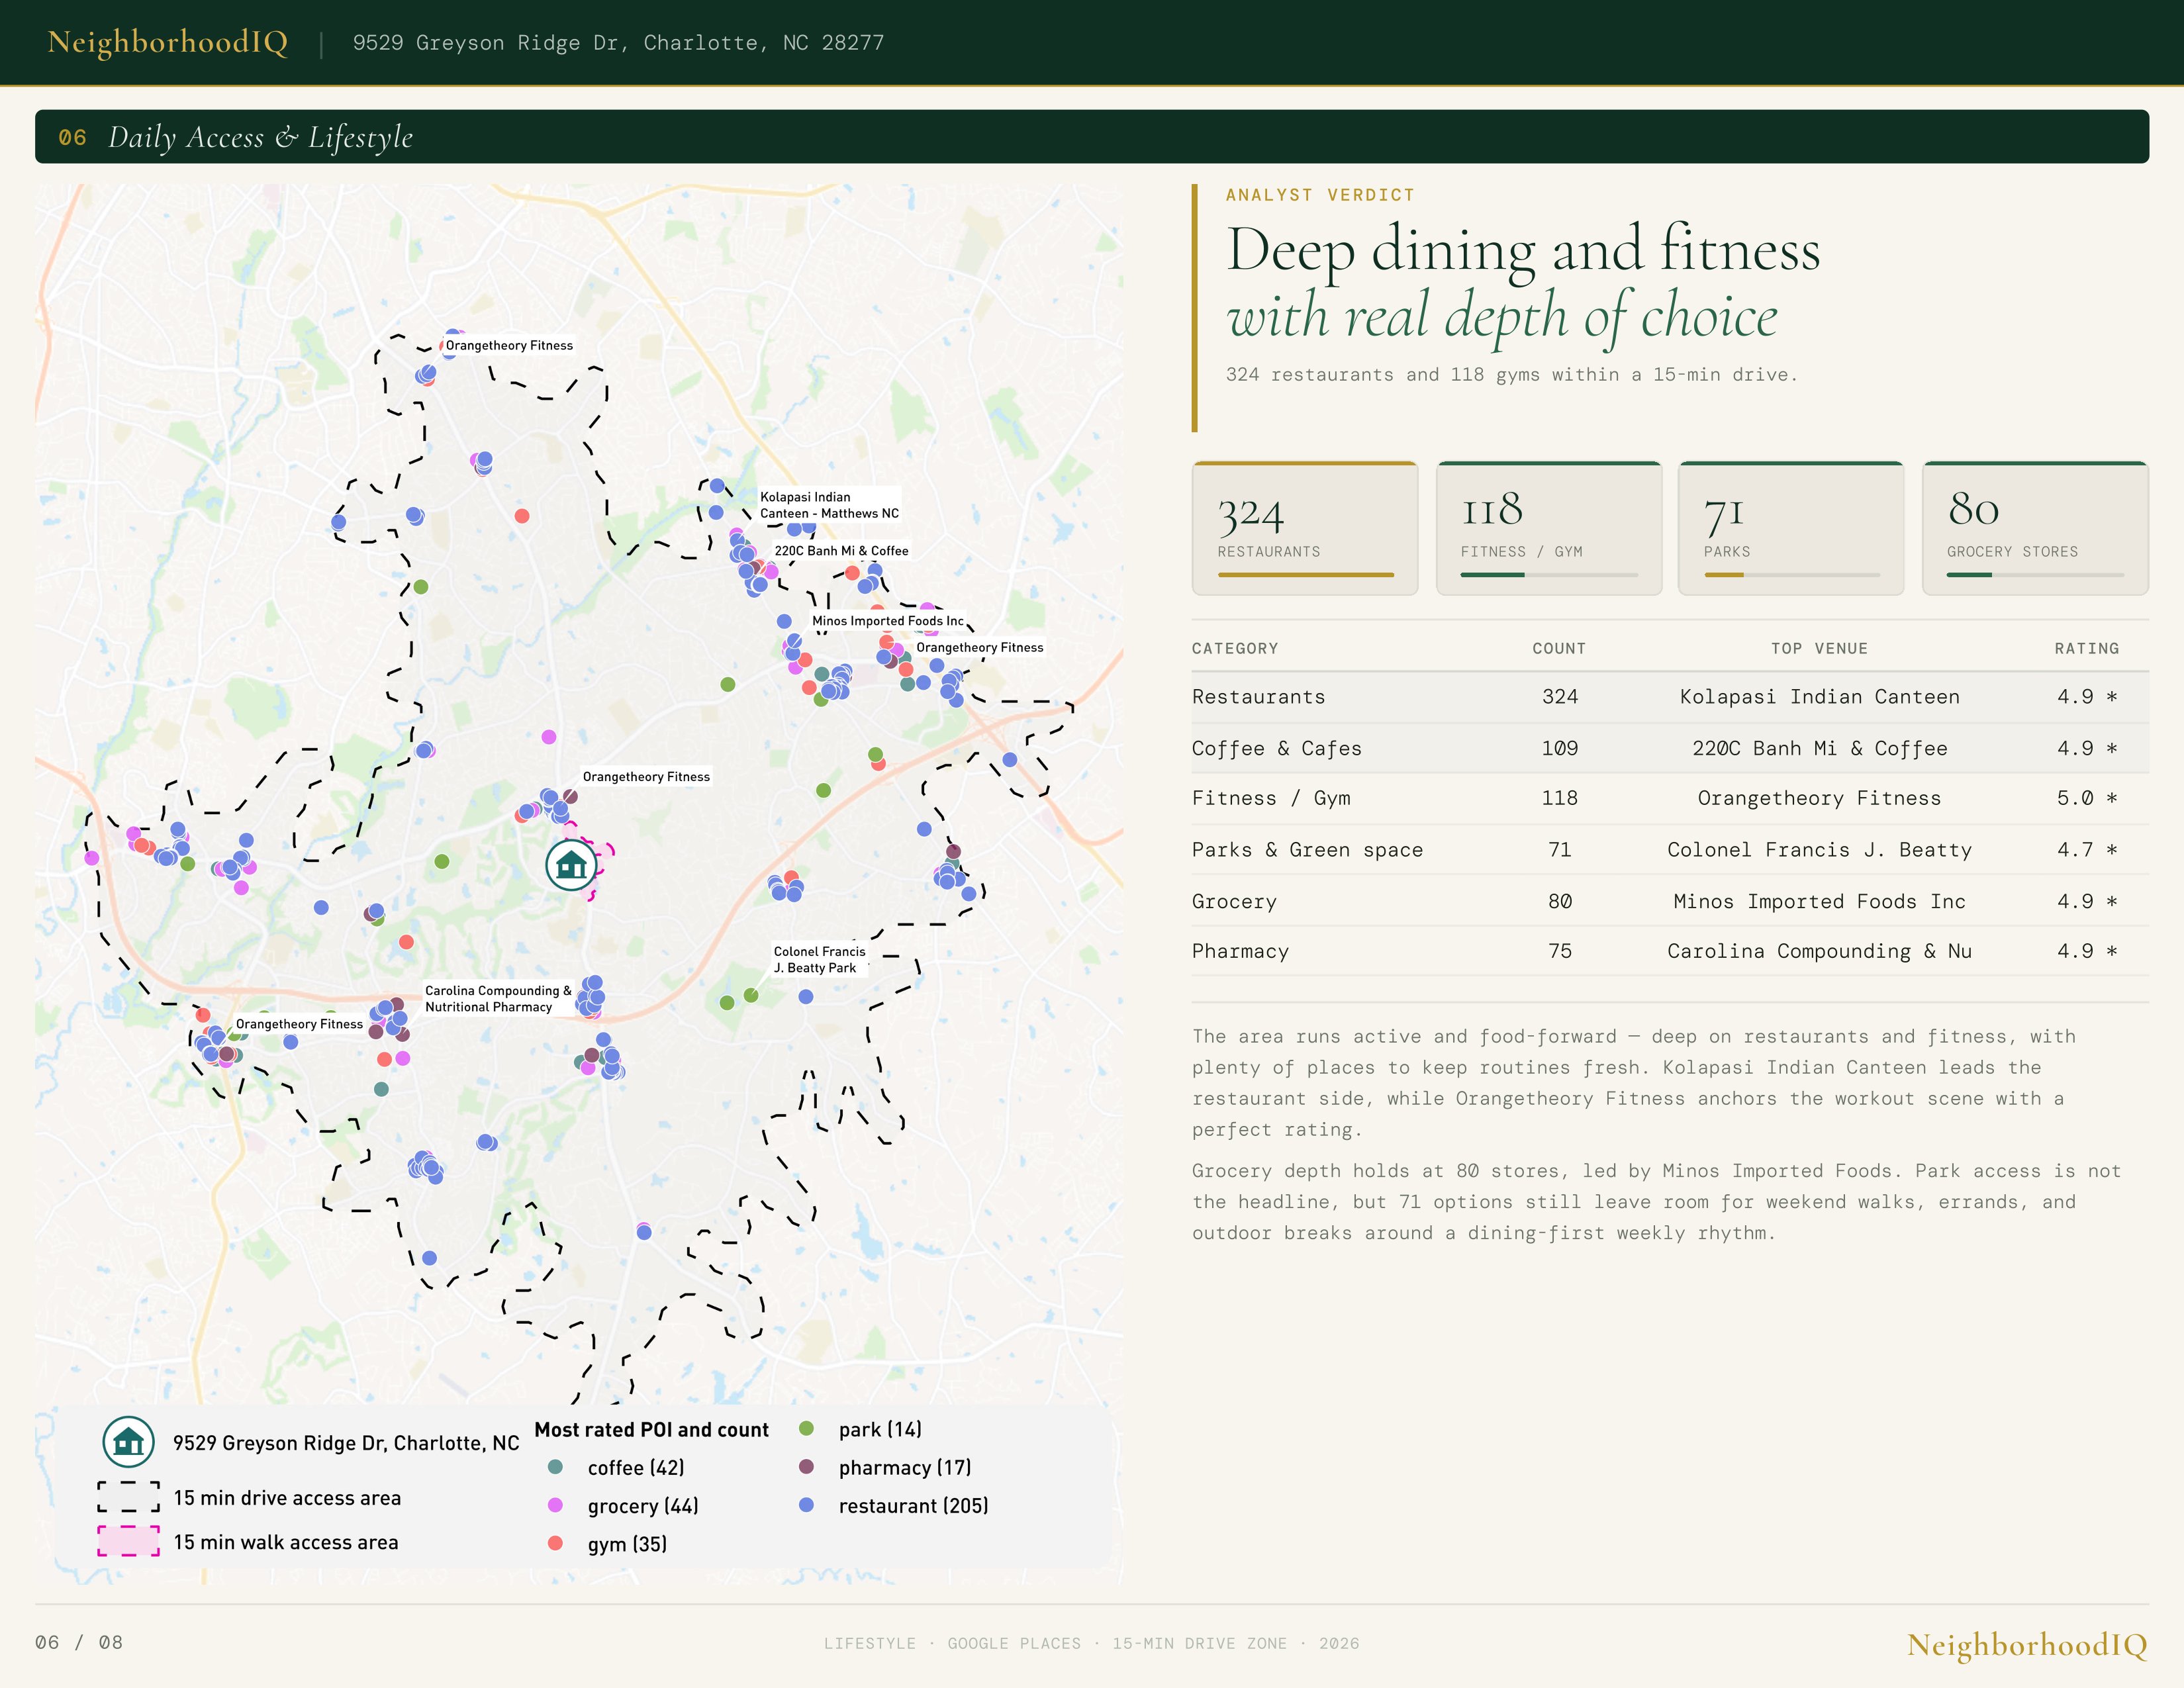Click the Carolina Compounding & Nutritional Pharmacy map label
This screenshot has height=1688, width=2184.
(498, 999)
